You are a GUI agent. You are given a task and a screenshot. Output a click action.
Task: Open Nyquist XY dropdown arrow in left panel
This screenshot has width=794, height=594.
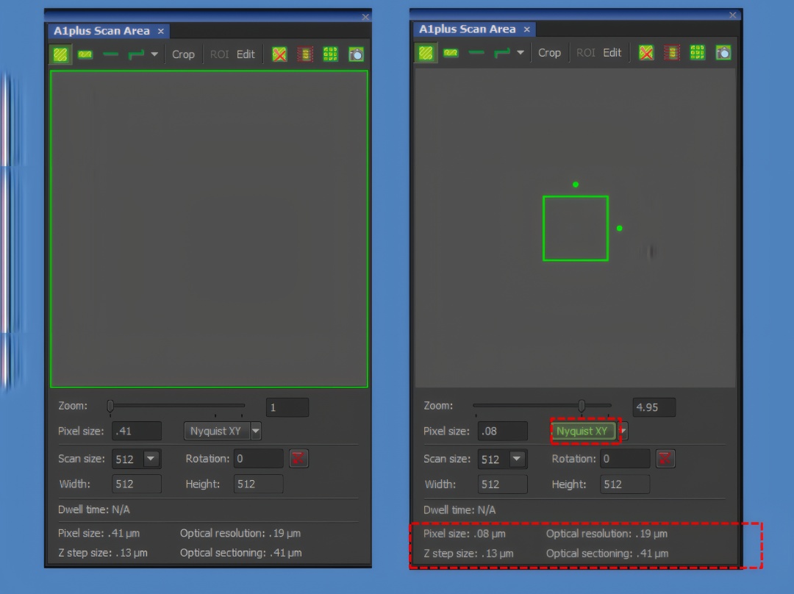point(257,431)
